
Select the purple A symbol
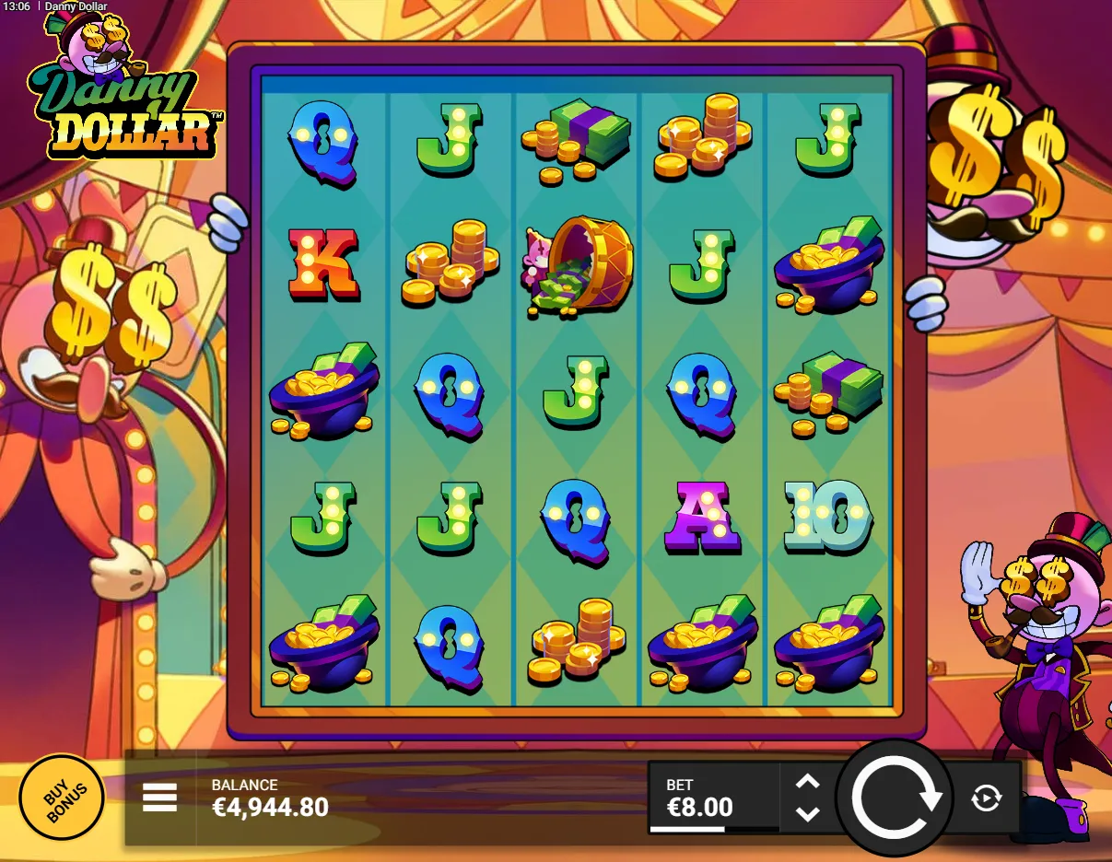(x=705, y=517)
